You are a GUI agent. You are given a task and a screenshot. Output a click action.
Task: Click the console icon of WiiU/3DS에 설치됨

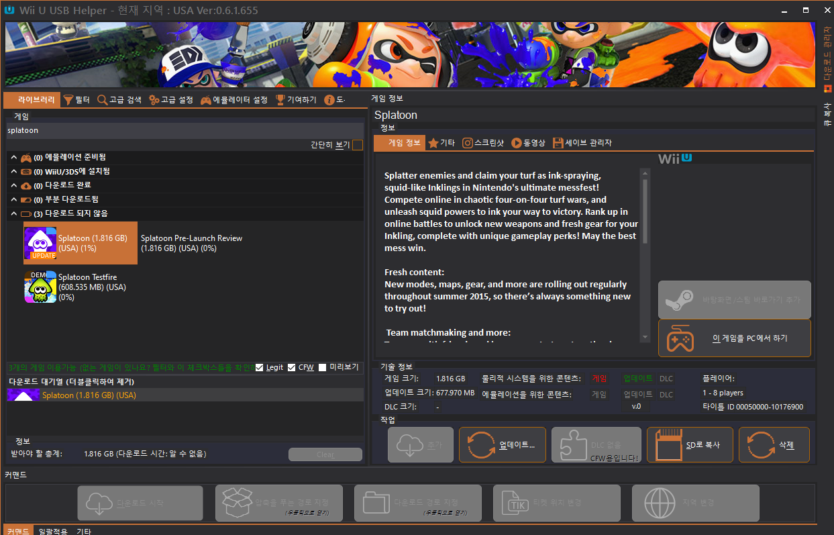click(x=26, y=171)
